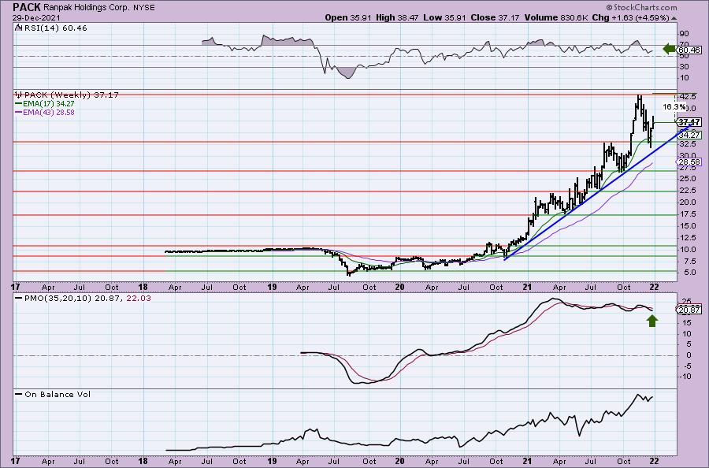The width and height of the screenshot is (709, 468).
Task: Click the 25 level on the PMO axis
Action: pos(686,301)
